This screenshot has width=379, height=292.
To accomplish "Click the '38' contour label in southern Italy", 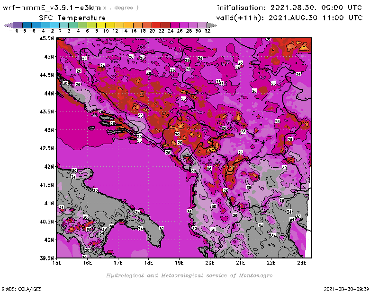I will [104, 229].
